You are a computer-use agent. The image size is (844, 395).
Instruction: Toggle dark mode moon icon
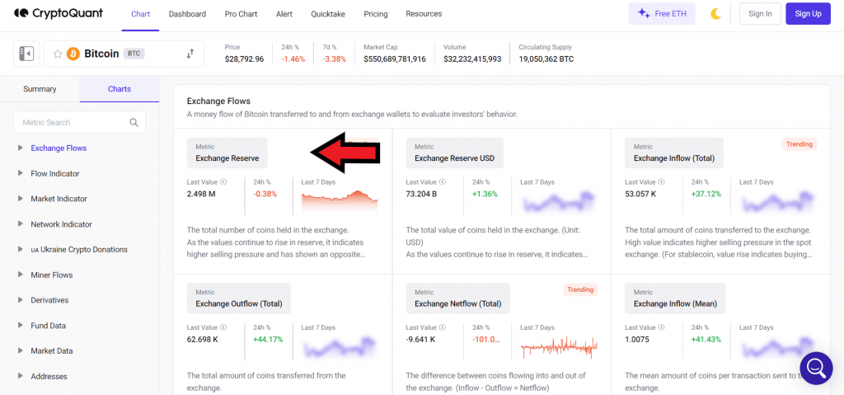click(715, 14)
